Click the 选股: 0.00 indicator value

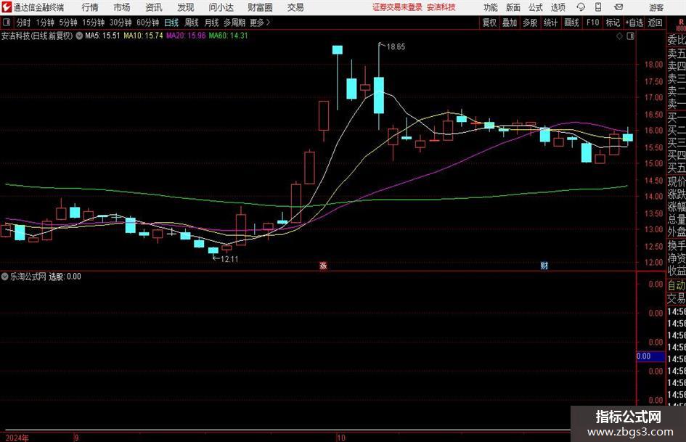[65, 277]
